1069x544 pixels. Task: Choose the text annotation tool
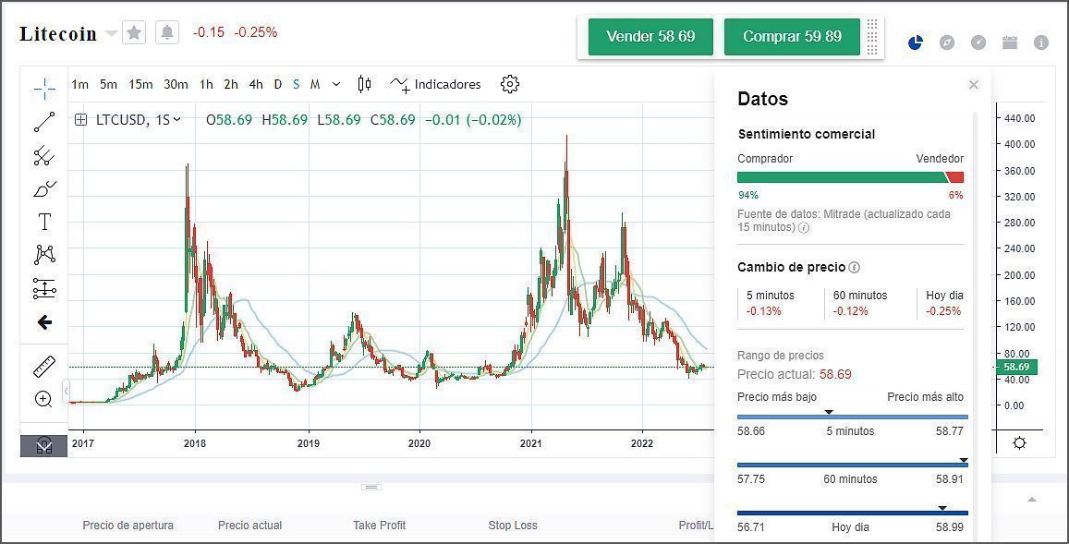pyautogui.click(x=44, y=222)
